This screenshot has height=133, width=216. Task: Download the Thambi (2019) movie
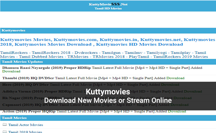click(x=175, y=78)
